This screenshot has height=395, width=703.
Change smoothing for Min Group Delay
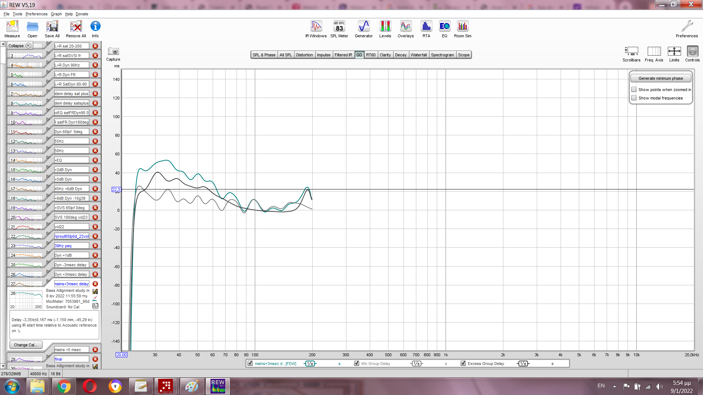coord(417,364)
